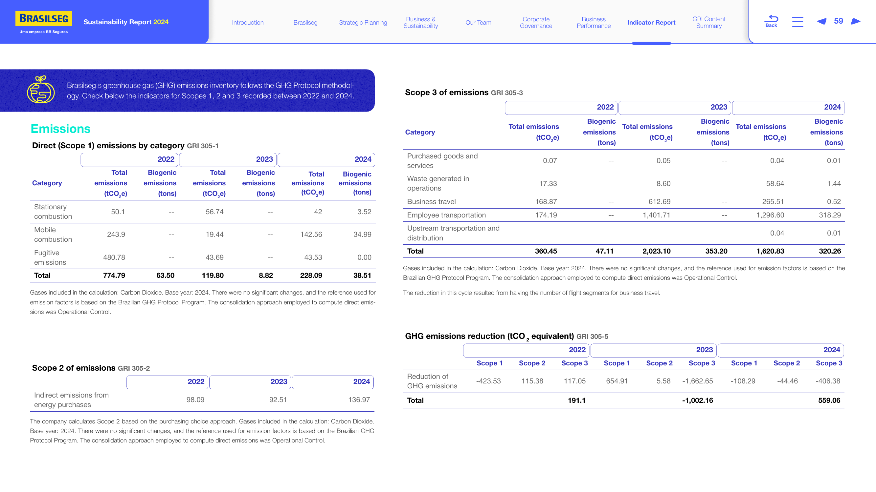
Task: Click Scope 2 of emissions heading
Action: coord(74,368)
